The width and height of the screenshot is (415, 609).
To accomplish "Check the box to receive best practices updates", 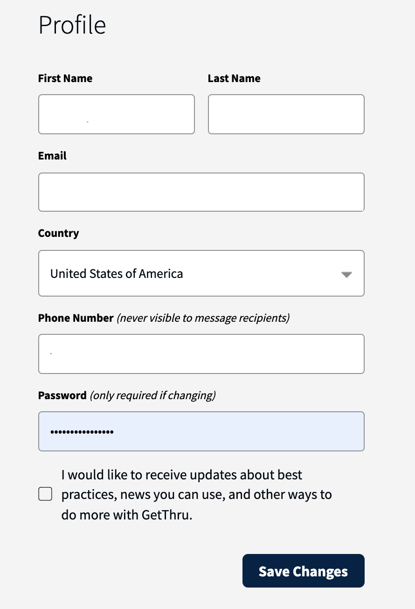I will point(45,493).
